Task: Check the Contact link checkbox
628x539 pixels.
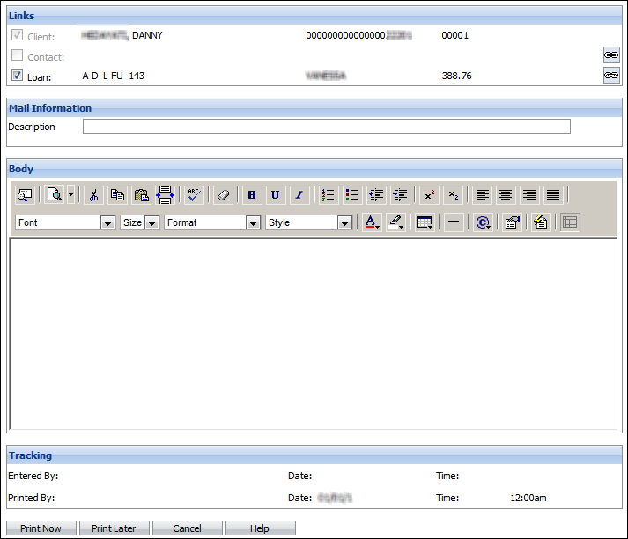Action: (17, 55)
